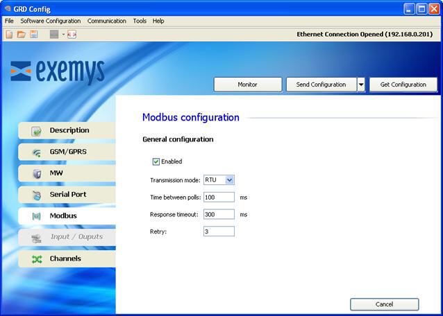Image resolution: width=443 pixels, height=316 pixels.
Task: Click the MW sidebar icon
Action: pos(36,174)
